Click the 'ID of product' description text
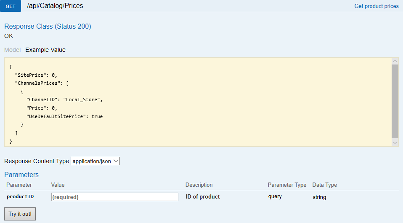 pyautogui.click(x=202, y=196)
